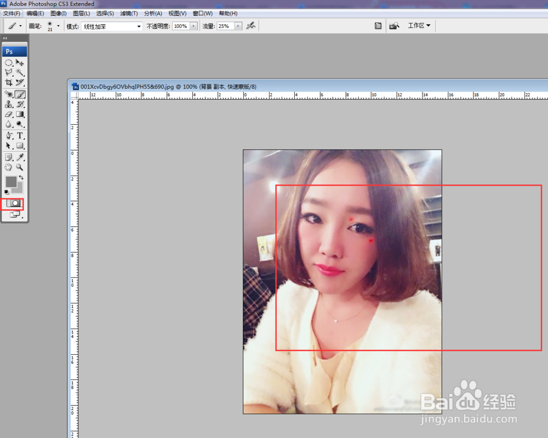This screenshot has width=548, height=438.
Task: Change the screen mode
Action: click(15, 215)
